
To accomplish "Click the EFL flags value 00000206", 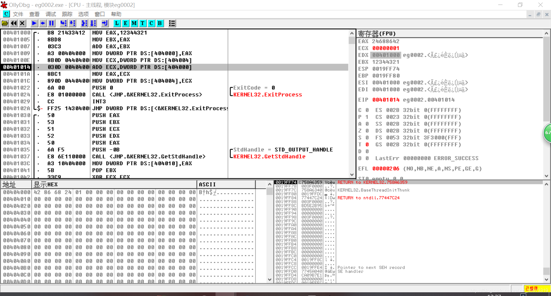I will [386, 168].
